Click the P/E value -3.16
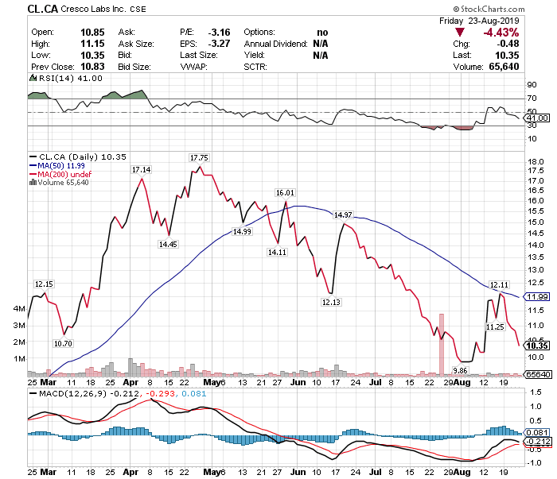The image size is (557, 479). [219, 33]
